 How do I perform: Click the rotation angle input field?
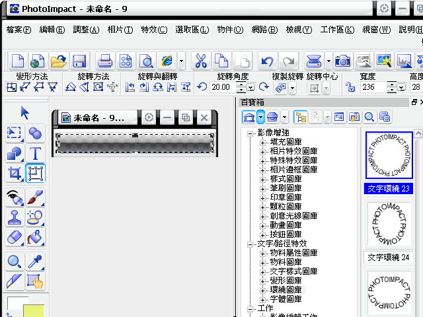pos(223,87)
